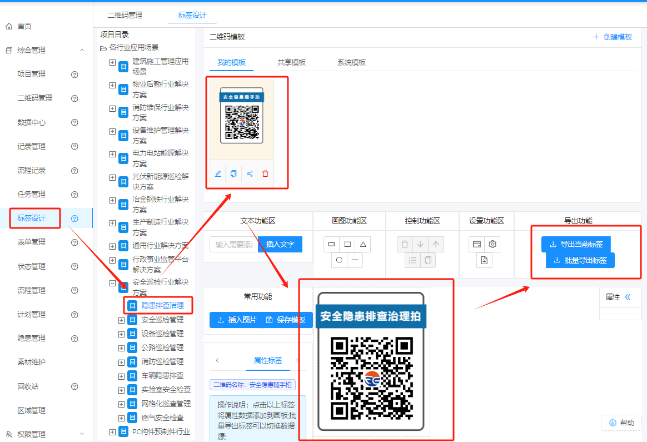Click the copy template icon
647x442 pixels.
pyautogui.click(x=233, y=173)
